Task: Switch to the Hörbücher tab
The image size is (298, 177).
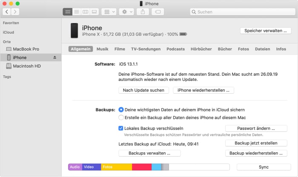Action: (201, 49)
